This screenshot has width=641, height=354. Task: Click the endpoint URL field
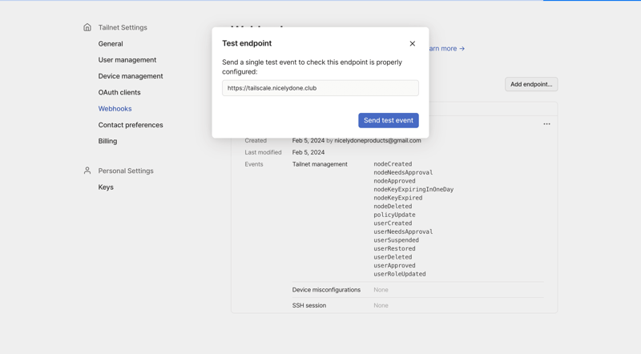click(320, 88)
